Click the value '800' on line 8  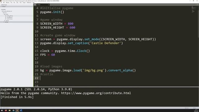coord(71,24)
